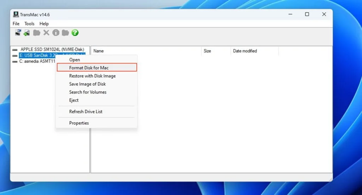Open the File menu
Screen dimensions: 362x195
click(16, 24)
